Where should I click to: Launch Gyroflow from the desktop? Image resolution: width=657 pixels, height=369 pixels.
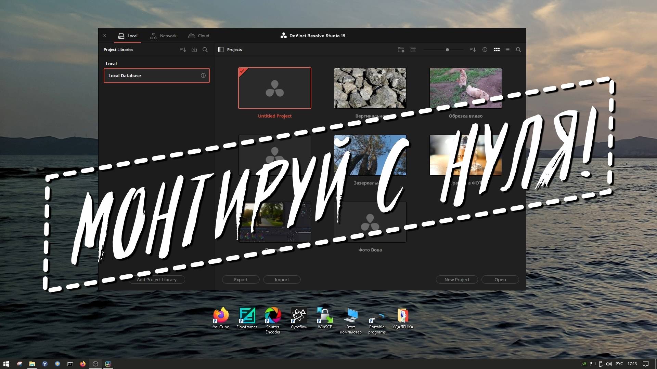click(x=298, y=315)
